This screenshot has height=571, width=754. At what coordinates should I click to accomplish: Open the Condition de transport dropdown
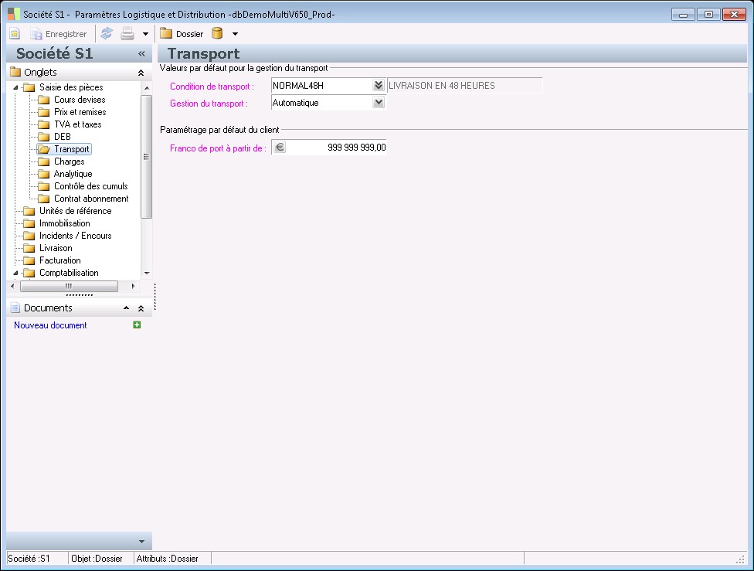(x=379, y=86)
